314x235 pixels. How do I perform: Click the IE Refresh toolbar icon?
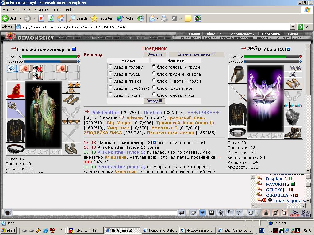[51, 18]
